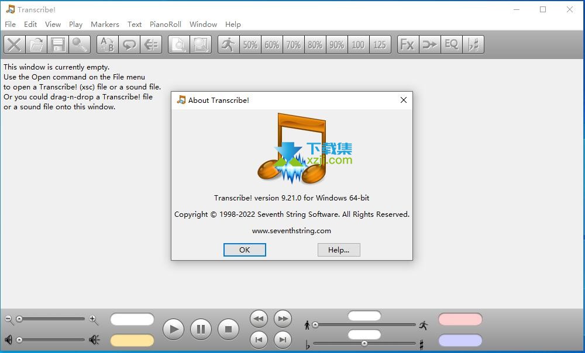Click the flat/sharp pitch toolbar icon
585x353 pixels.
(x=473, y=45)
